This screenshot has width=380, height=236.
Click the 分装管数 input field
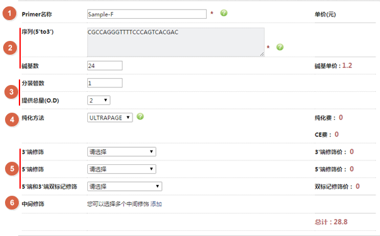105,83
